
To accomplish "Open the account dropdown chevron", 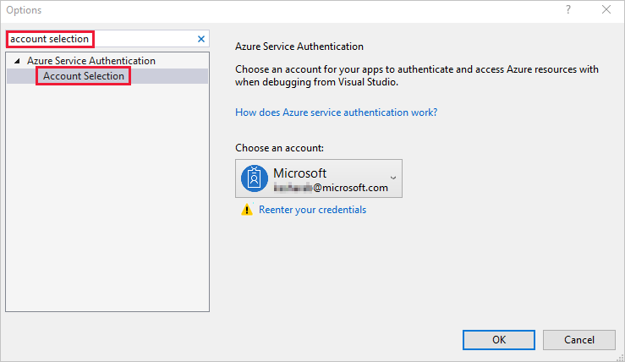I will pos(392,178).
